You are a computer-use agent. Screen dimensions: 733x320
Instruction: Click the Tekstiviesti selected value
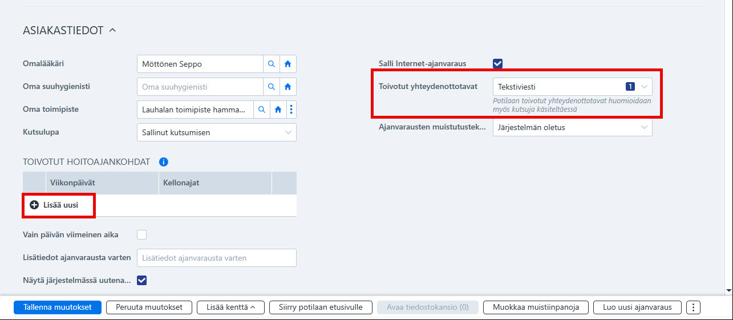click(517, 87)
